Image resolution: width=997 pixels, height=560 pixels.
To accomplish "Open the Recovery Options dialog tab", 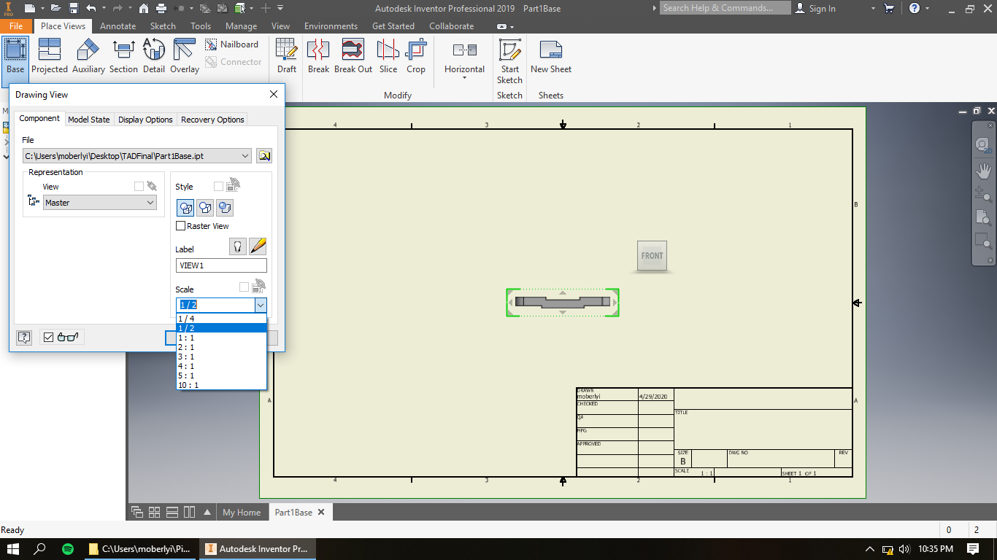I will pyautogui.click(x=212, y=119).
